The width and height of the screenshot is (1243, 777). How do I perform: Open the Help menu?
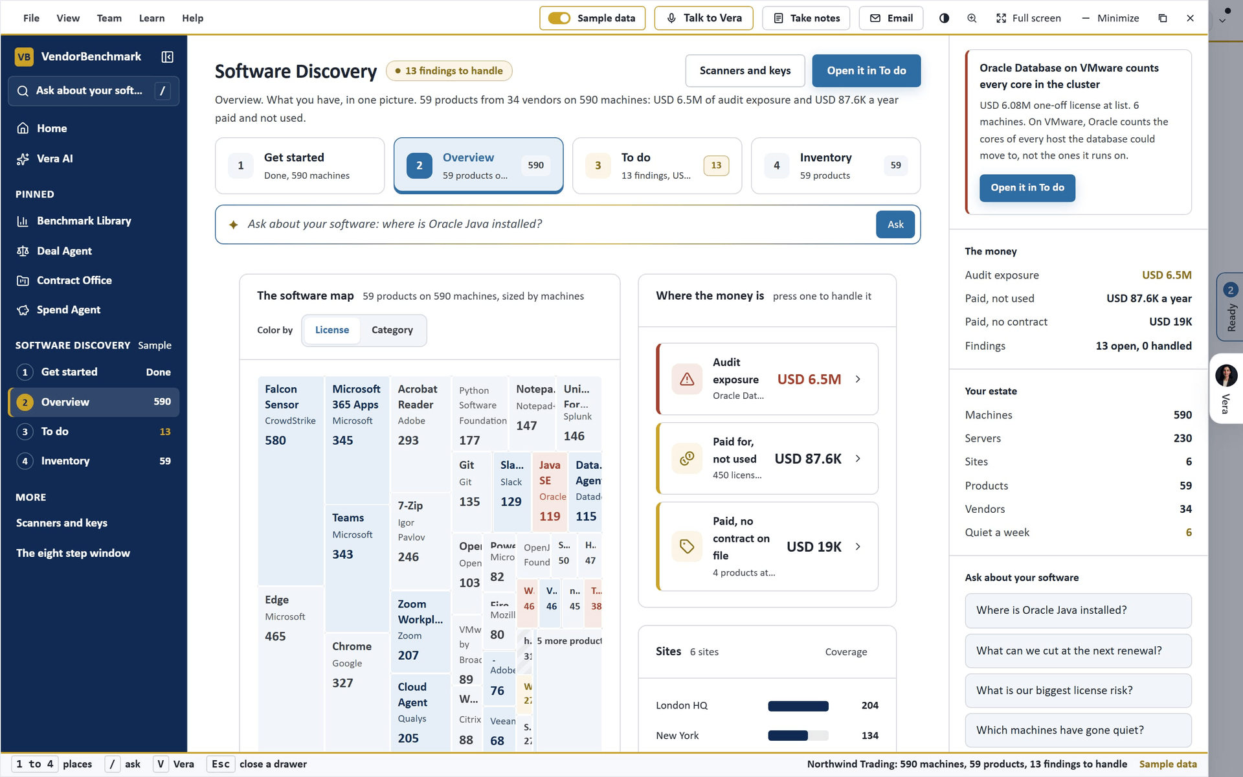click(x=192, y=18)
